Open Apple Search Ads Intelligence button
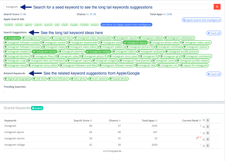This screenshot has width=225, height=161. (202, 20)
